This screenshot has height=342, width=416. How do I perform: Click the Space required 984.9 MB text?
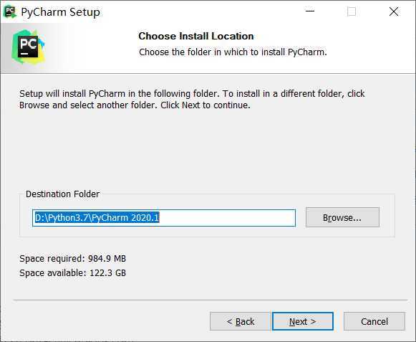point(73,259)
